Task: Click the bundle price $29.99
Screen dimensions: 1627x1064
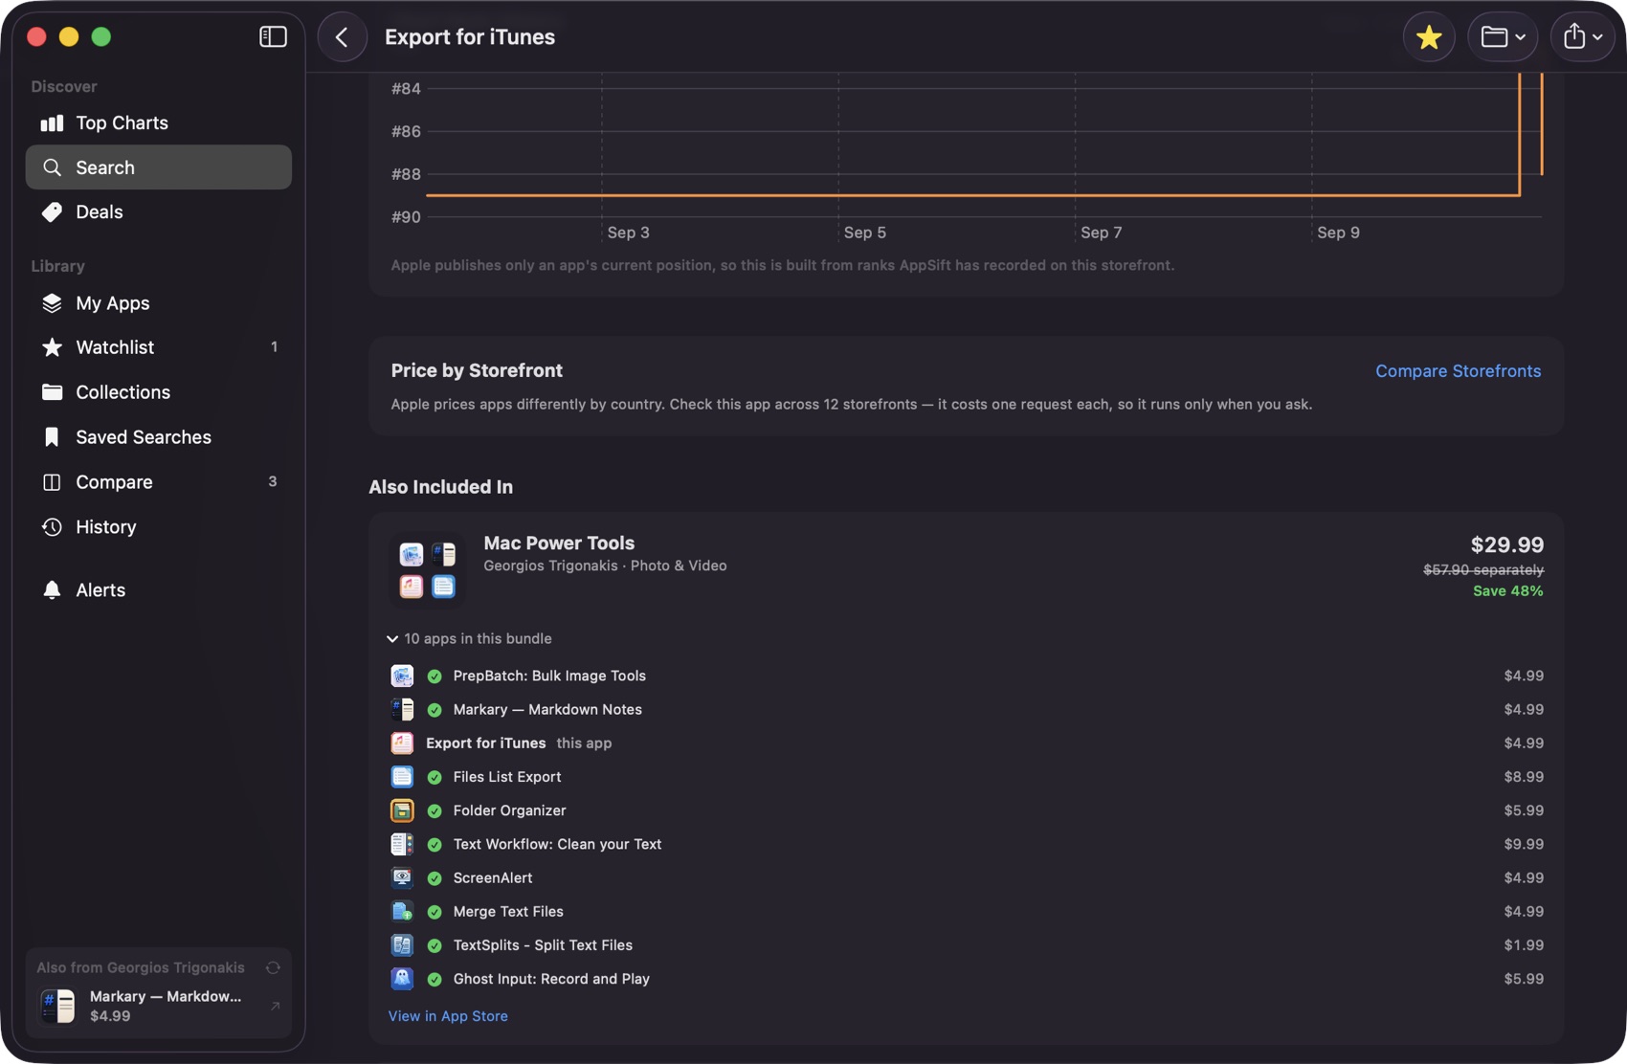Action: click(x=1506, y=544)
